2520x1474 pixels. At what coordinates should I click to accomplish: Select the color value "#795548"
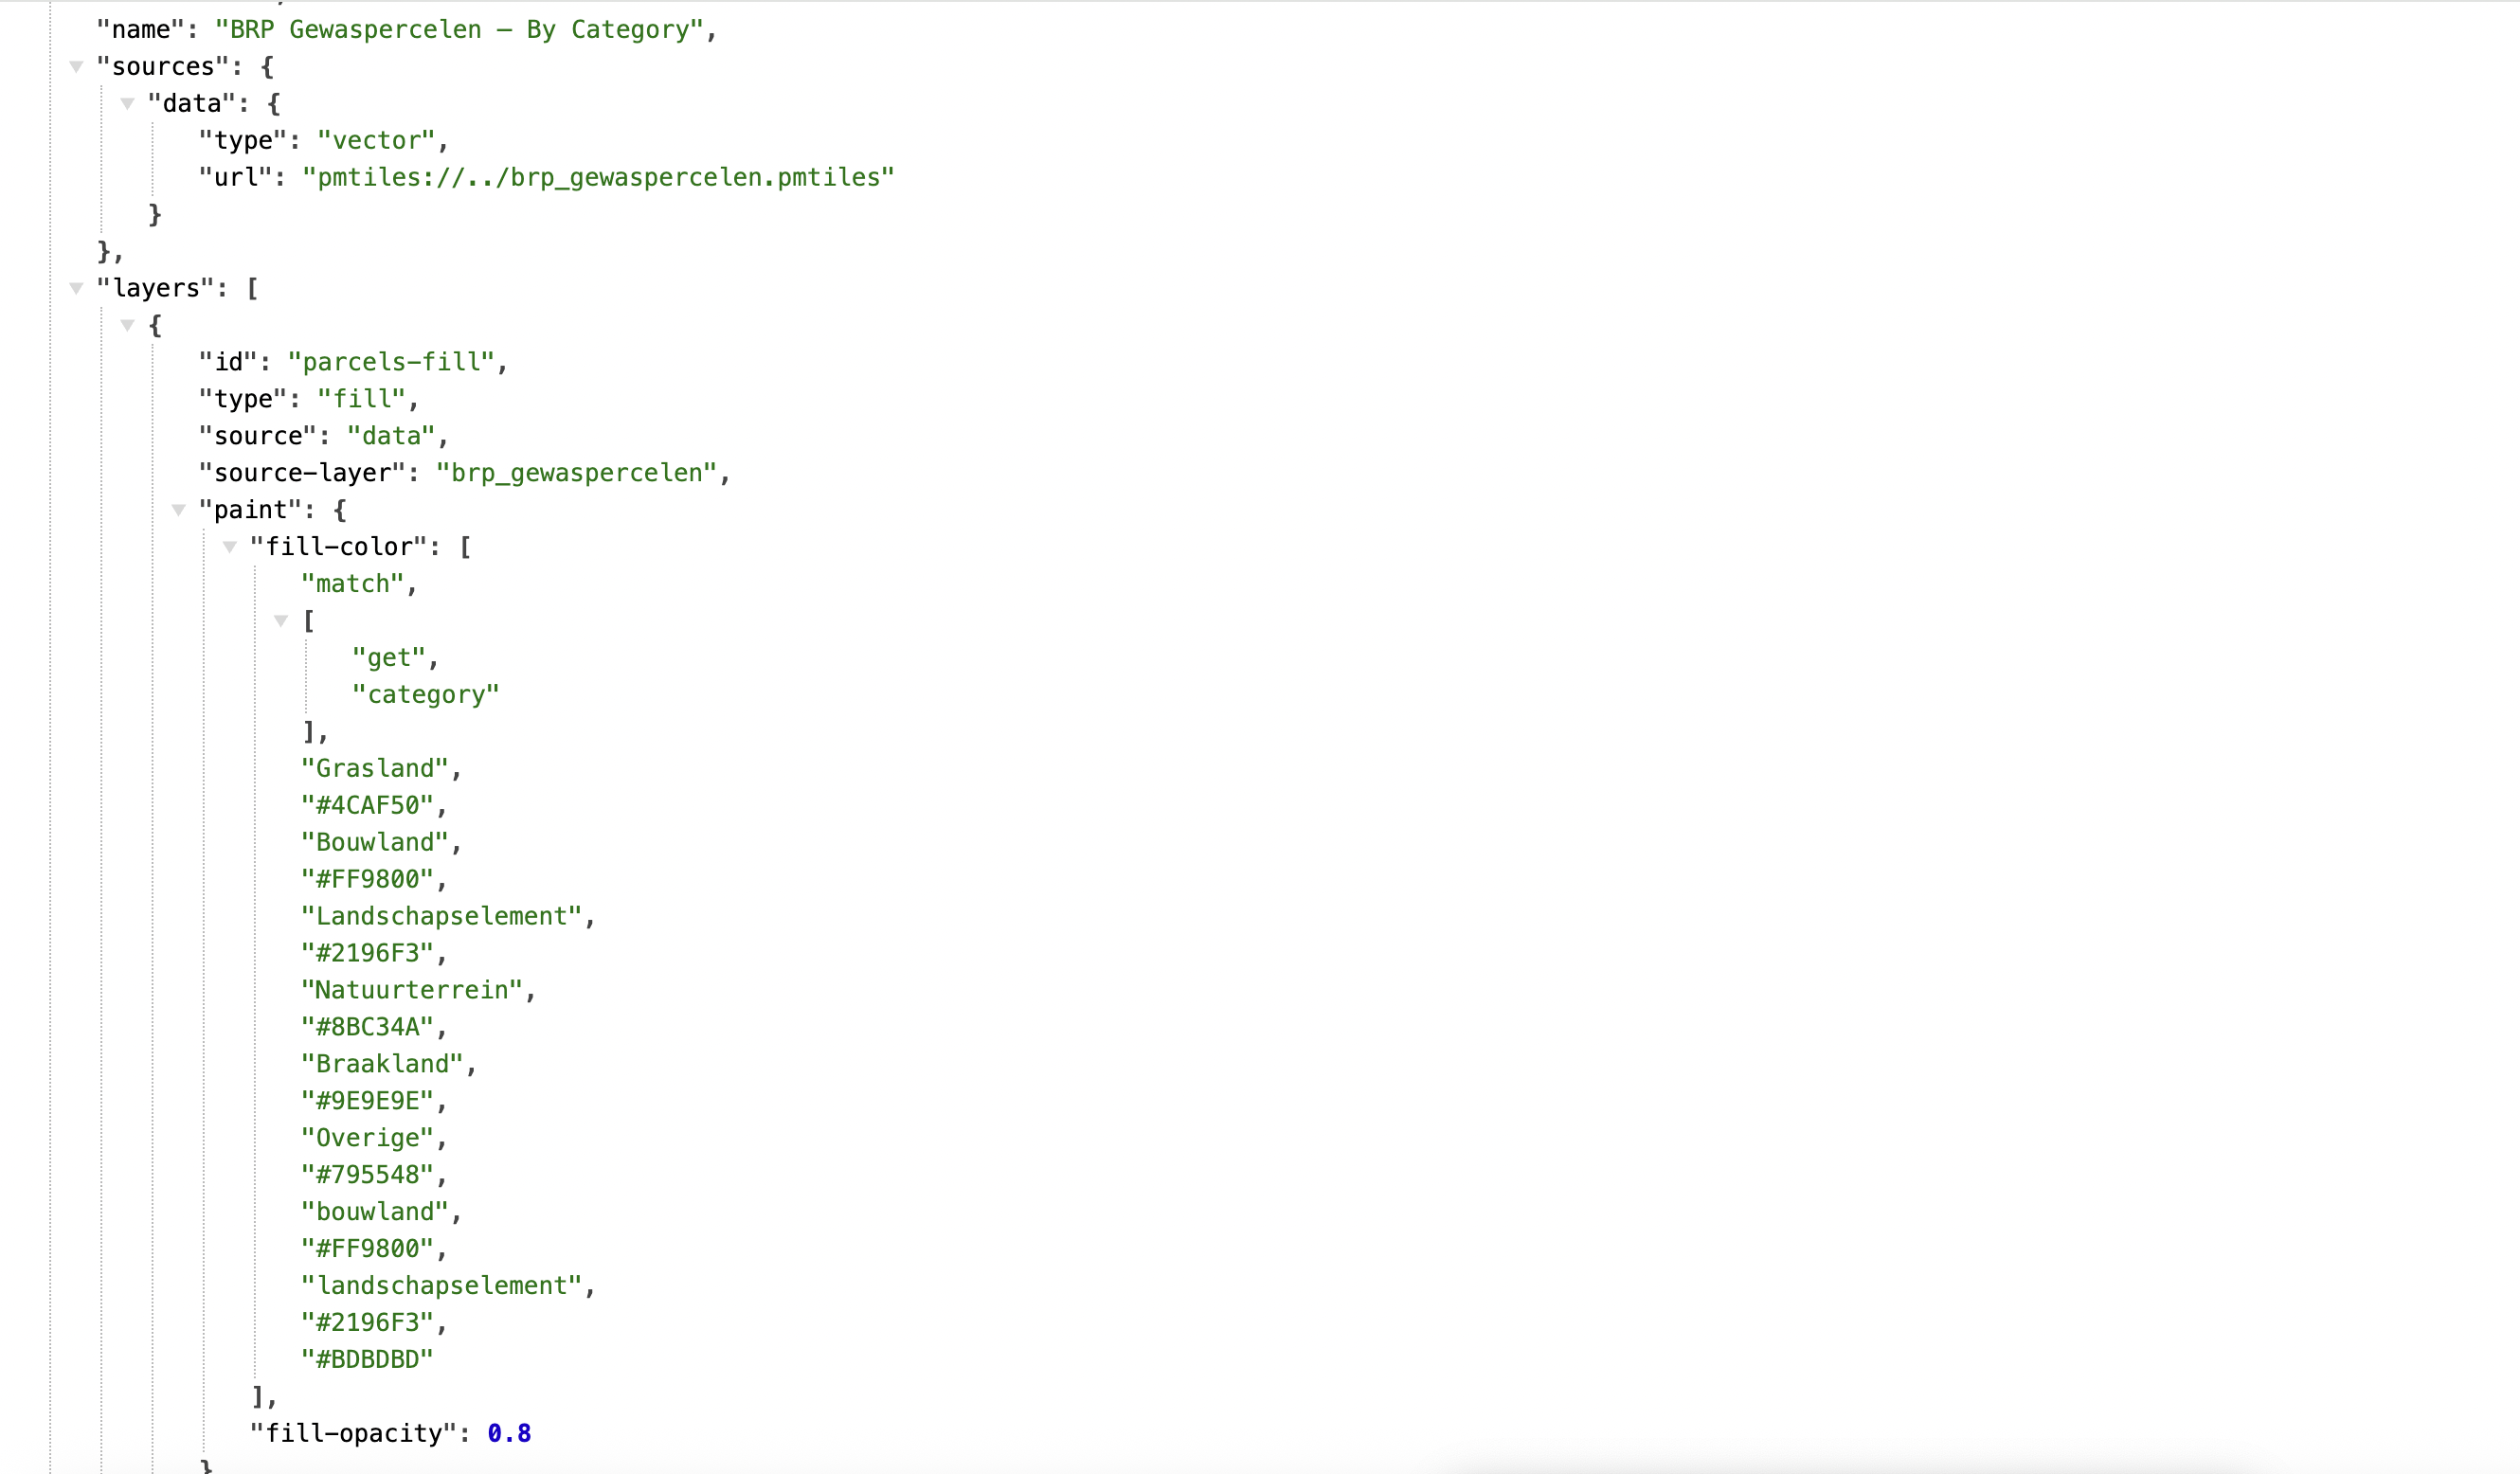click(367, 1176)
